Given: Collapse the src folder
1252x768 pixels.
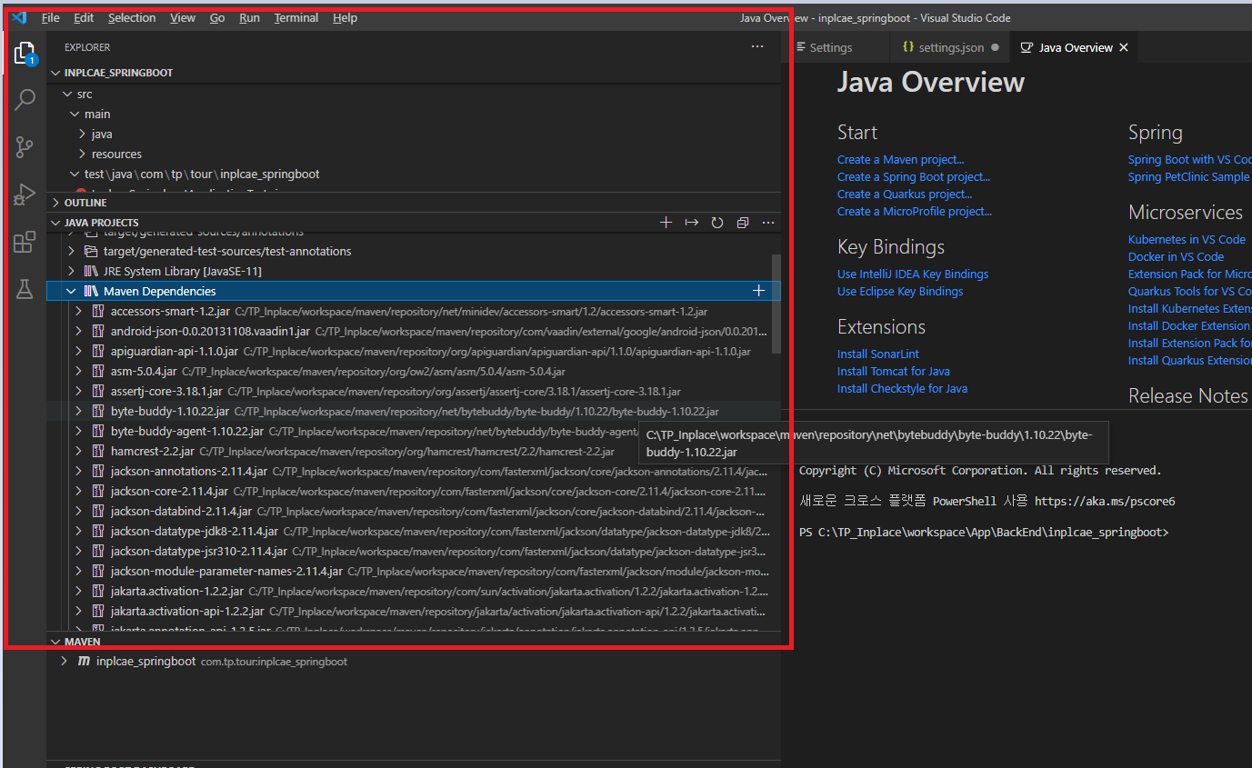Looking at the screenshot, I should [67, 94].
